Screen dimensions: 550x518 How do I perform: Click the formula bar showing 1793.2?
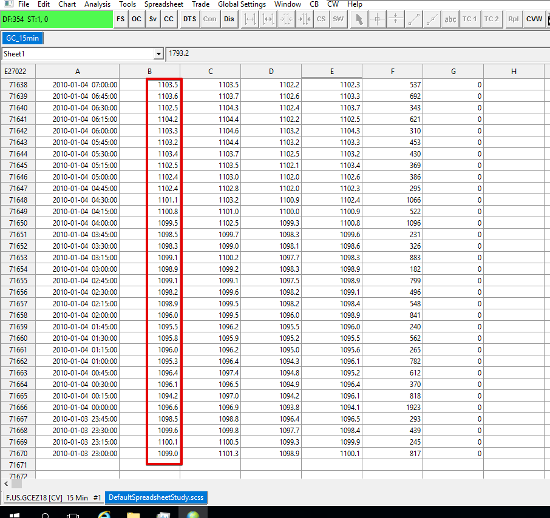coord(358,53)
